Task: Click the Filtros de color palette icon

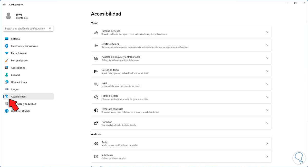Action: tap(96, 97)
